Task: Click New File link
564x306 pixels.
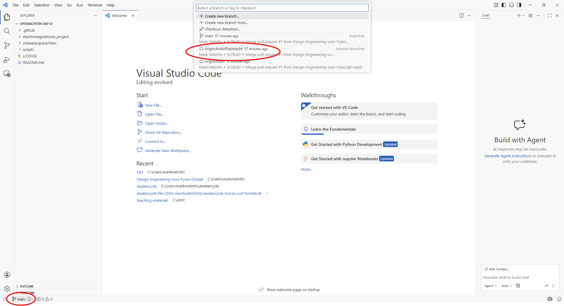Action: coord(153,105)
